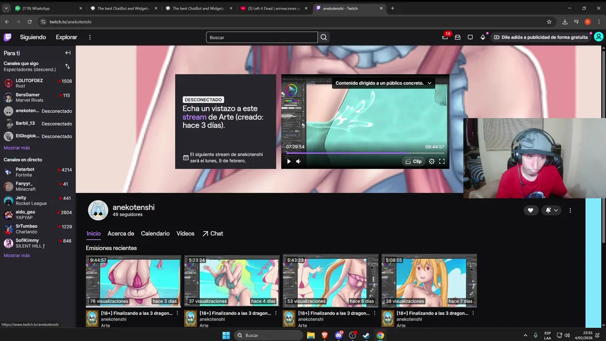Open the 9:44:57 recent broadcast thumbnail
Image resolution: width=606 pixels, height=341 pixels.
133,281
